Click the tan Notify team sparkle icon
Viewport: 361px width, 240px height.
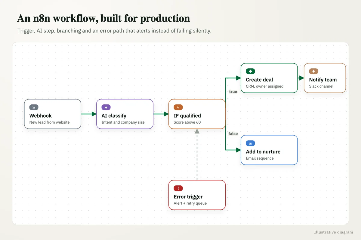pyautogui.click(x=313, y=71)
